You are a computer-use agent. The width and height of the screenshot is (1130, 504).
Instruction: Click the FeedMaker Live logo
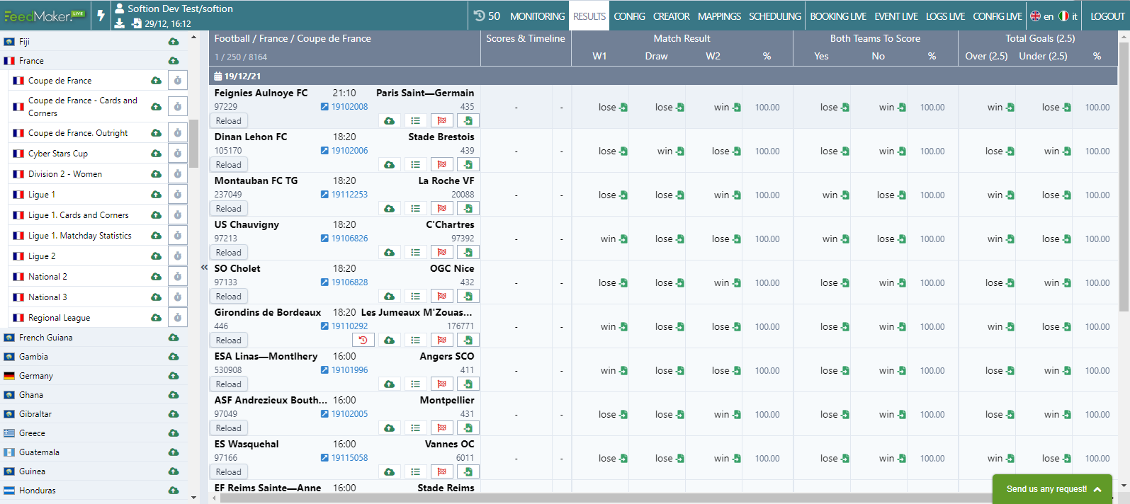click(45, 16)
